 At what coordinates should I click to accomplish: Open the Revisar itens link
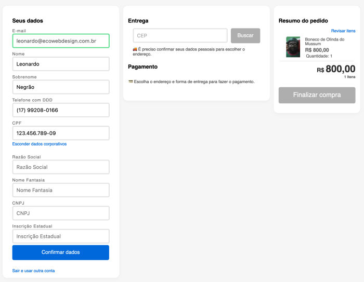343,31
